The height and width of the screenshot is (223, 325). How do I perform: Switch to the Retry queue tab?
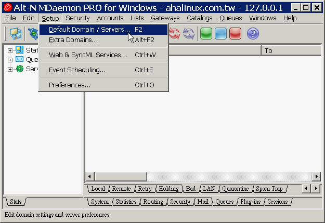coord(145,189)
